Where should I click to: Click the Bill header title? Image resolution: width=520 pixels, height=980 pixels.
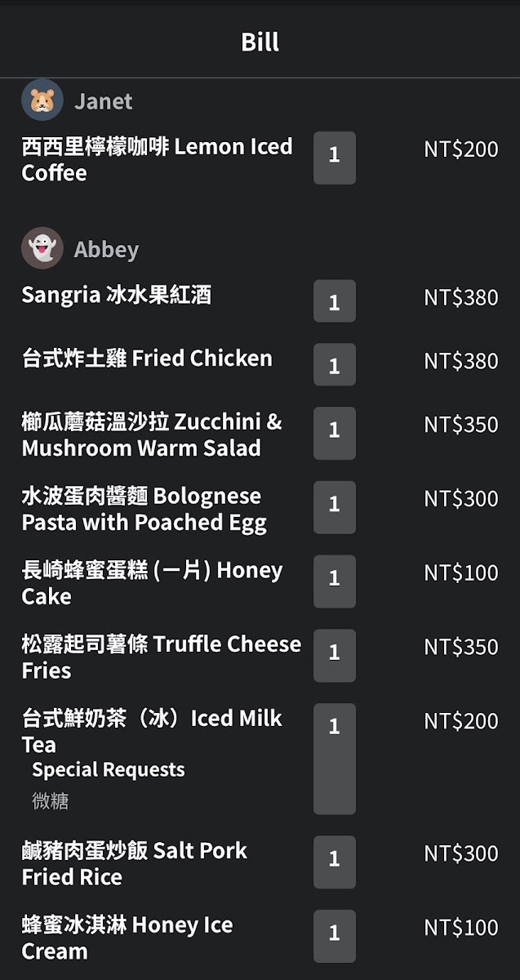pyautogui.click(x=260, y=41)
